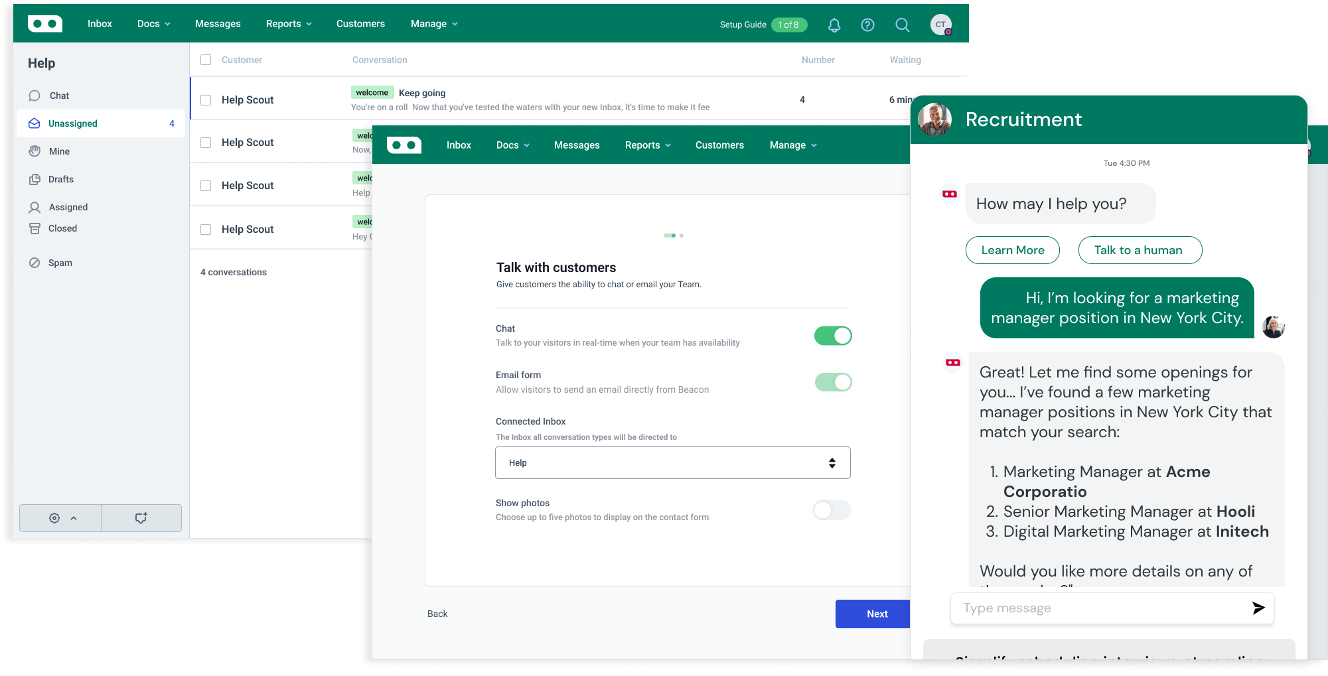Click the Assigned person icon
Image resolution: width=1328 pixels, height=676 pixels.
(35, 207)
